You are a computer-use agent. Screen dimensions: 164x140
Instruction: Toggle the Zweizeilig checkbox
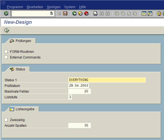[6, 120]
